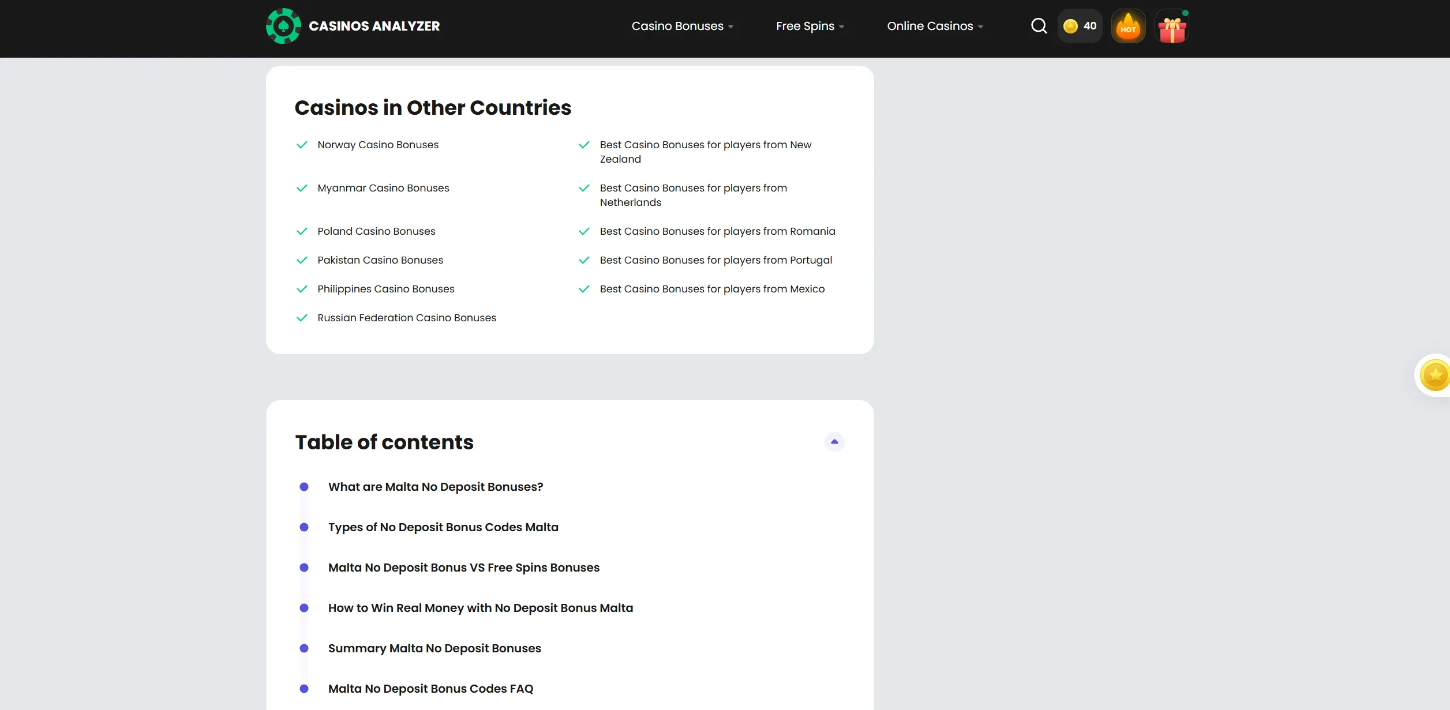This screenshot has height=710, width=1450.
Task: Click the green checkmark beside Norway
Action: [302, 145]
